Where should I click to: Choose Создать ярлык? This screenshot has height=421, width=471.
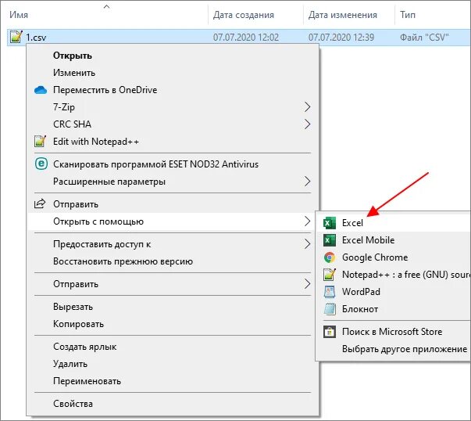[173, 347]
